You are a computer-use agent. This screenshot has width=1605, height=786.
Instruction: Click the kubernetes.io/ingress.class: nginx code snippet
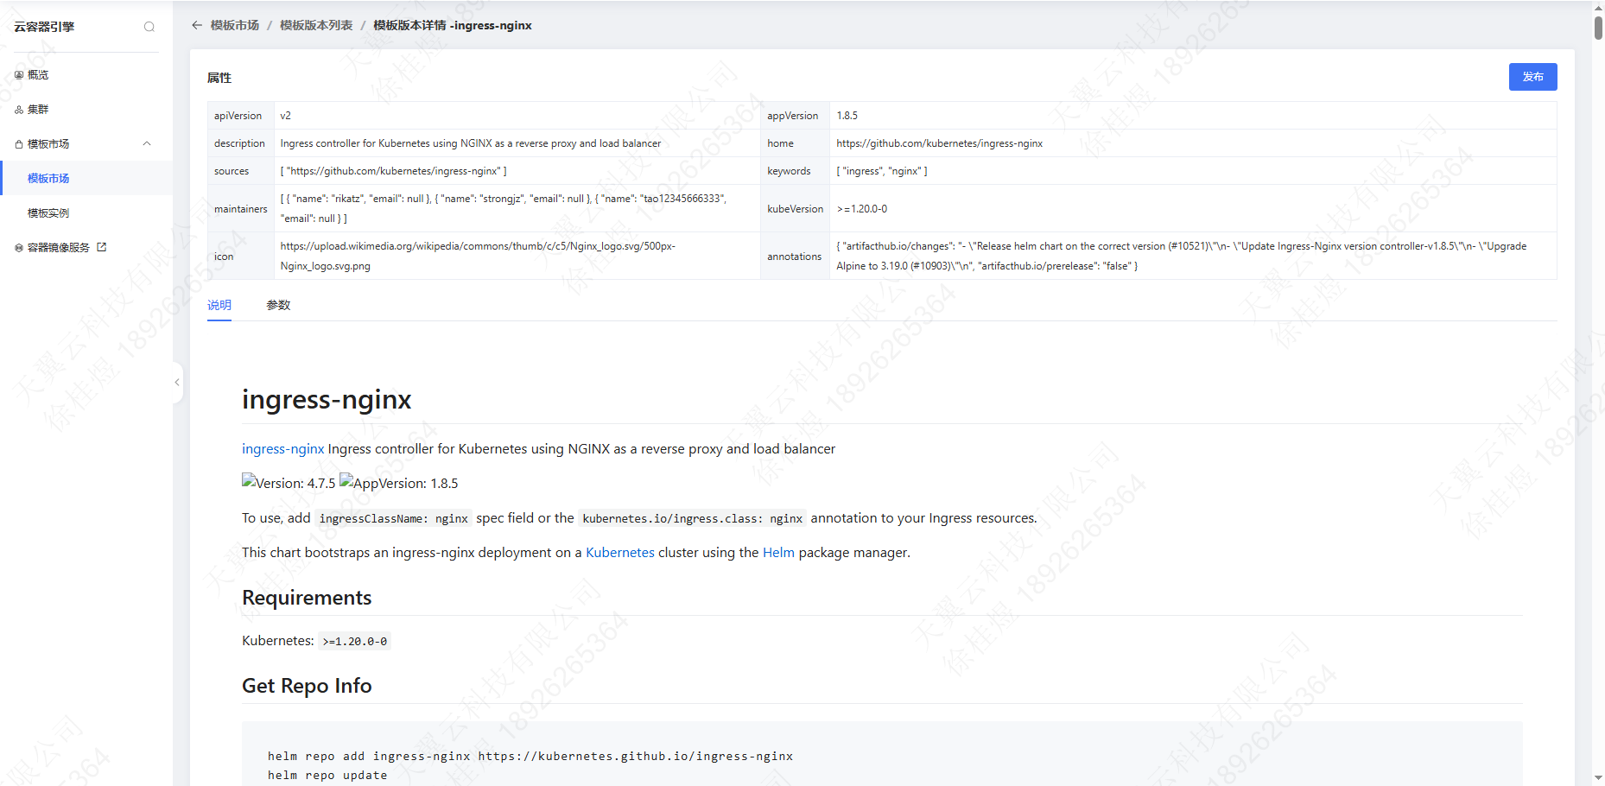point(692,518)
